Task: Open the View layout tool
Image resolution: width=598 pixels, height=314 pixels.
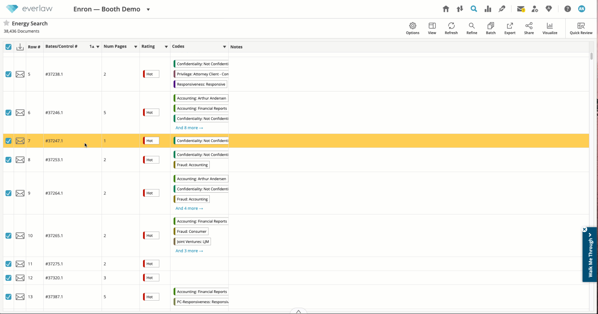Action: (x=432, y=28)
